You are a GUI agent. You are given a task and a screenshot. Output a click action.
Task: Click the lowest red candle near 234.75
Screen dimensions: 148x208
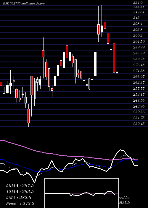pyautogui.click(x=28, y=116)
